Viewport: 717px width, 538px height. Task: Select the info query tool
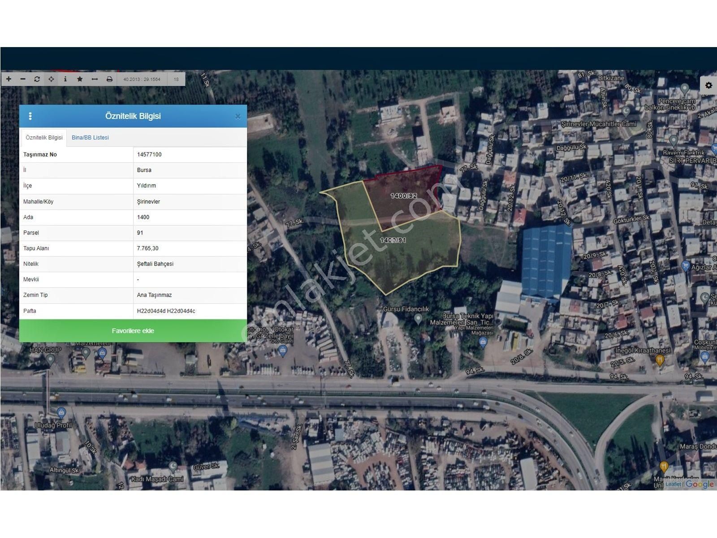(x=65, y=79)
